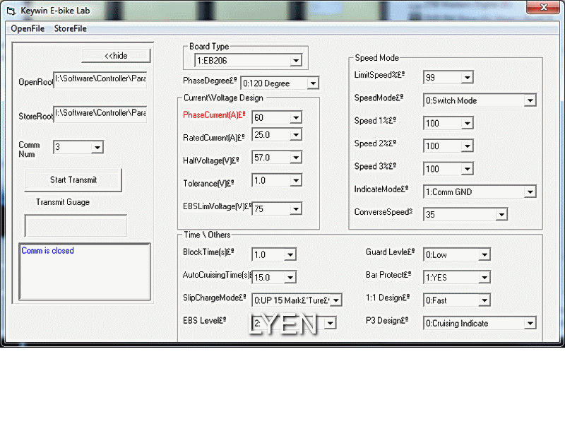Open the Speed 1% dropdown

468,123
